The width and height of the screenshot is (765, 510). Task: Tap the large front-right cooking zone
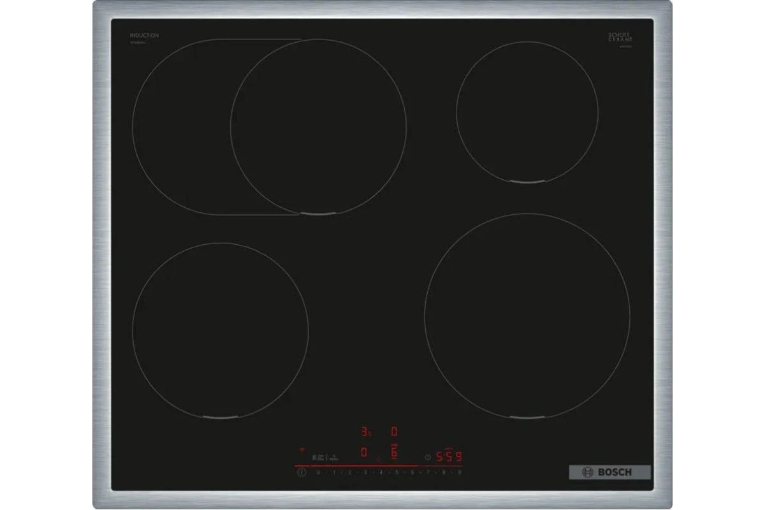tap(527, 317)
